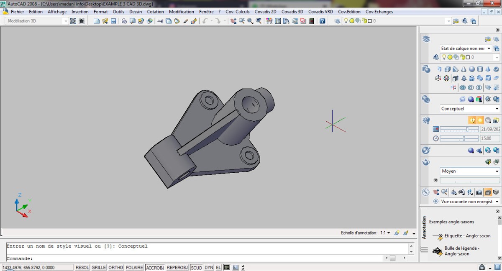Image resolution: width=502 pixels, height=271 pixels.
Task: Open the Covadis 3D menu
Action: click(292, 12)
